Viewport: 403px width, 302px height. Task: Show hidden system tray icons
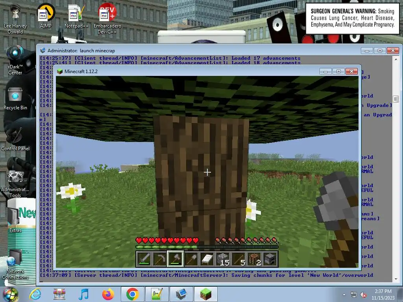coord(344,295)
